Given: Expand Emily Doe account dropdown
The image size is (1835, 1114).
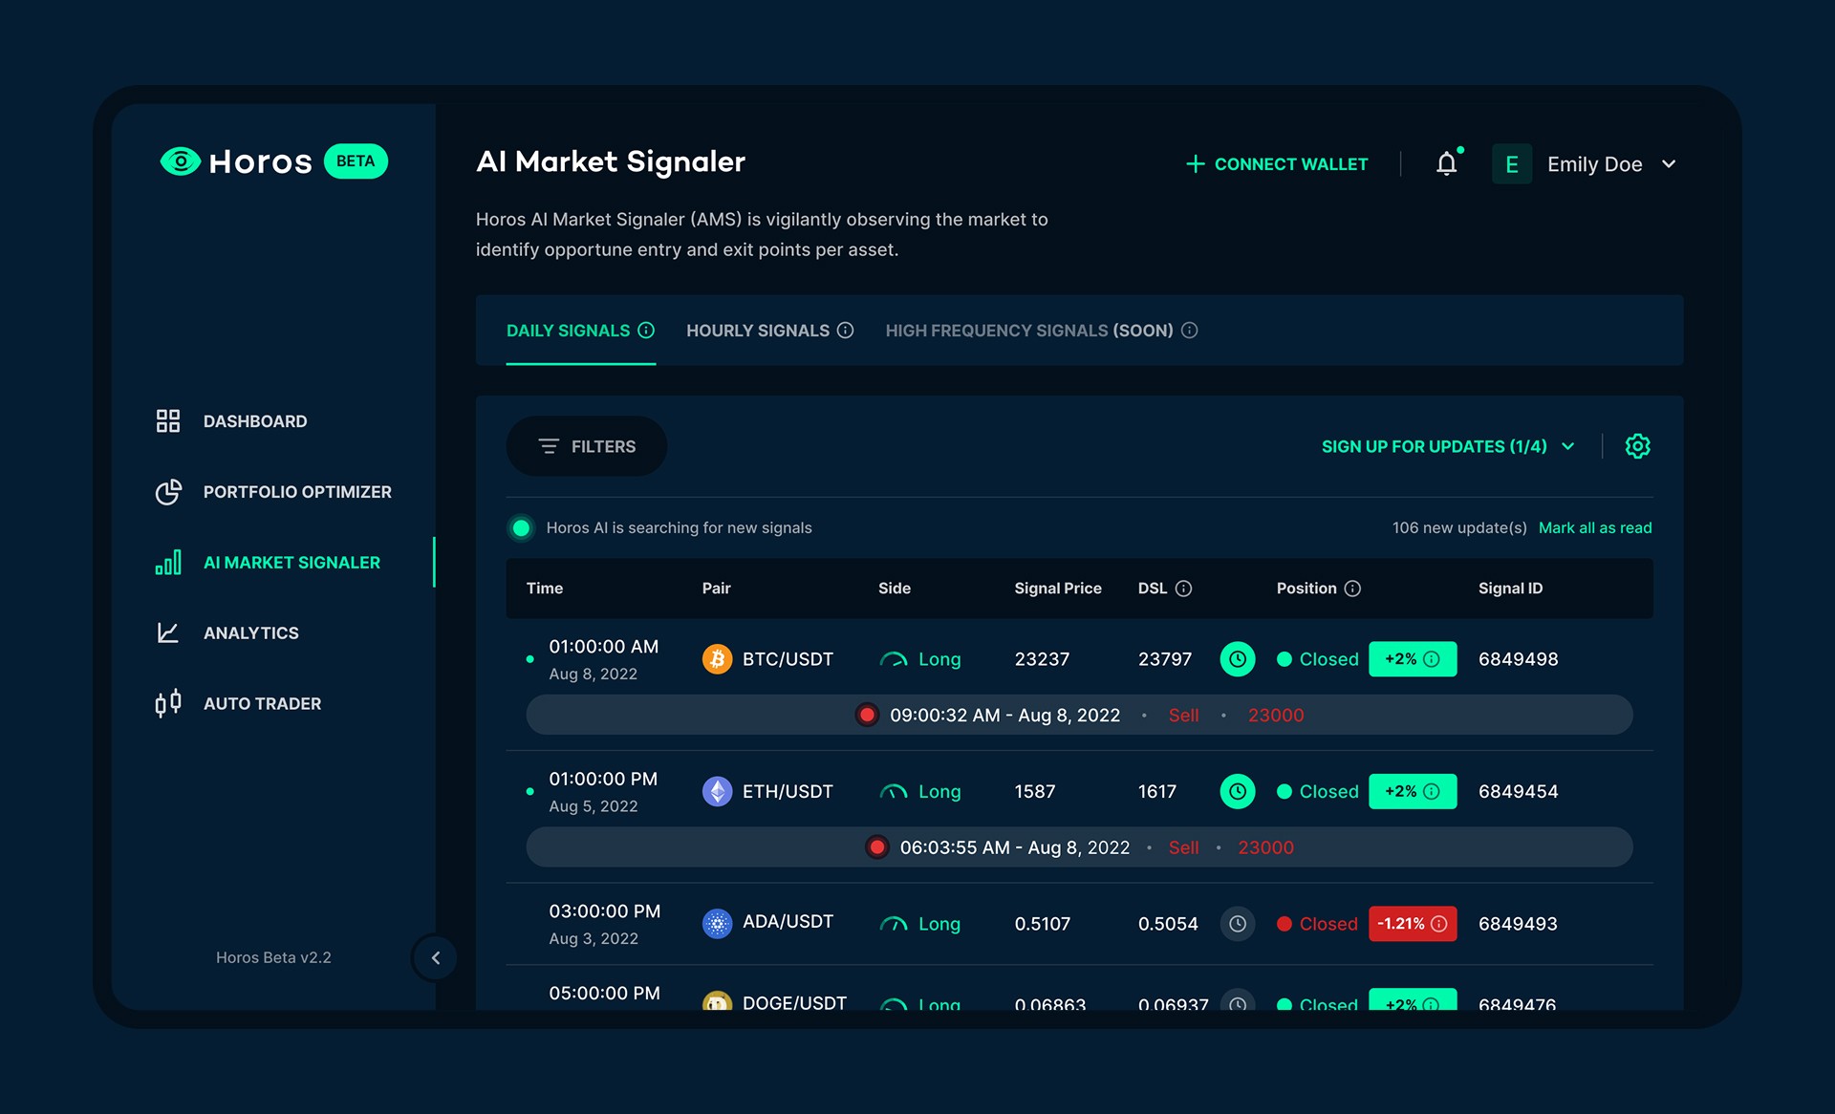Looking at the screenshot, I should [1669, 164].
